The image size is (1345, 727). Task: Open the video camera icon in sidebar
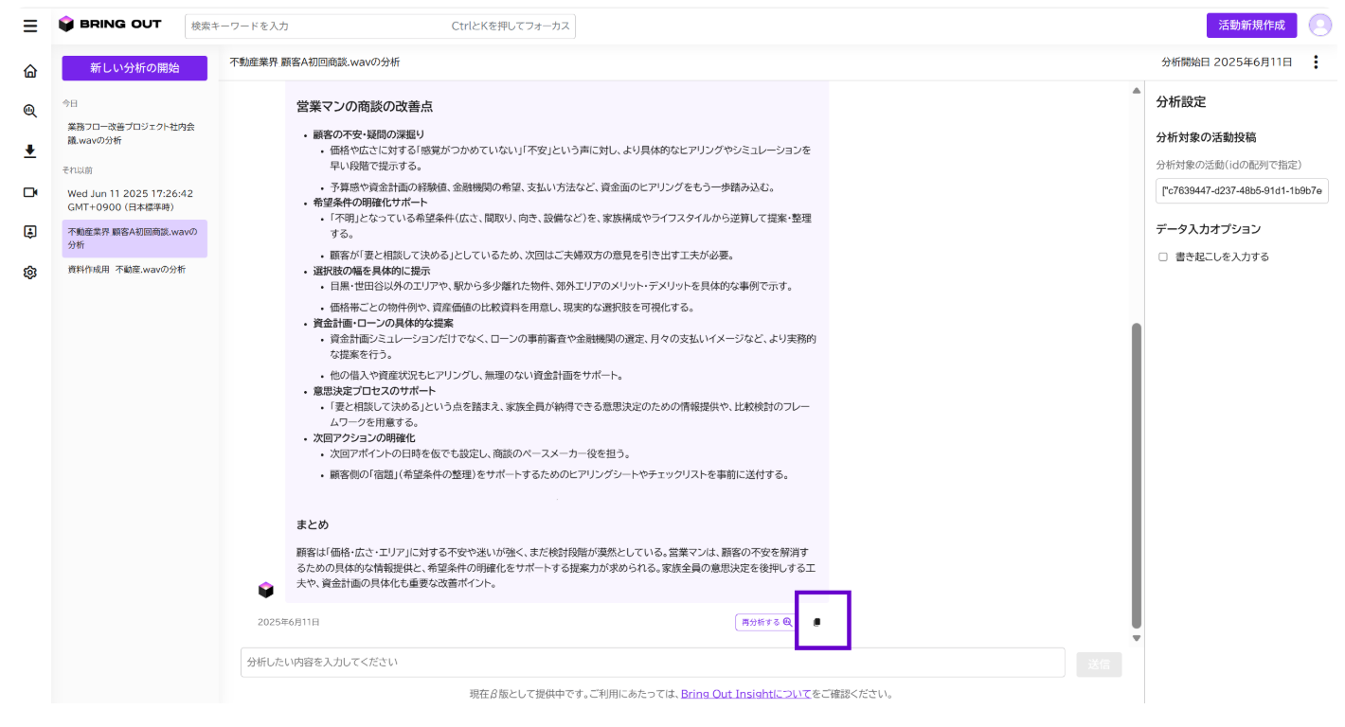point(30,192)
